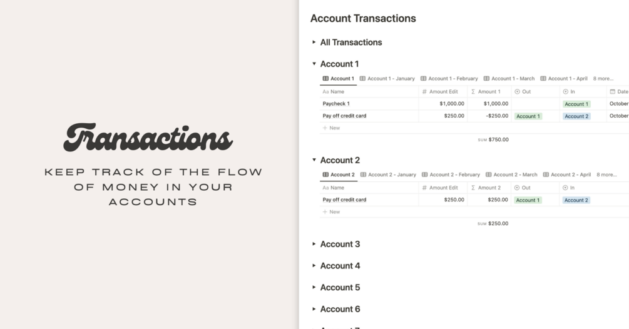
Task: Click green Account 1 tag in Paycheck row
Action: [576, 104]
